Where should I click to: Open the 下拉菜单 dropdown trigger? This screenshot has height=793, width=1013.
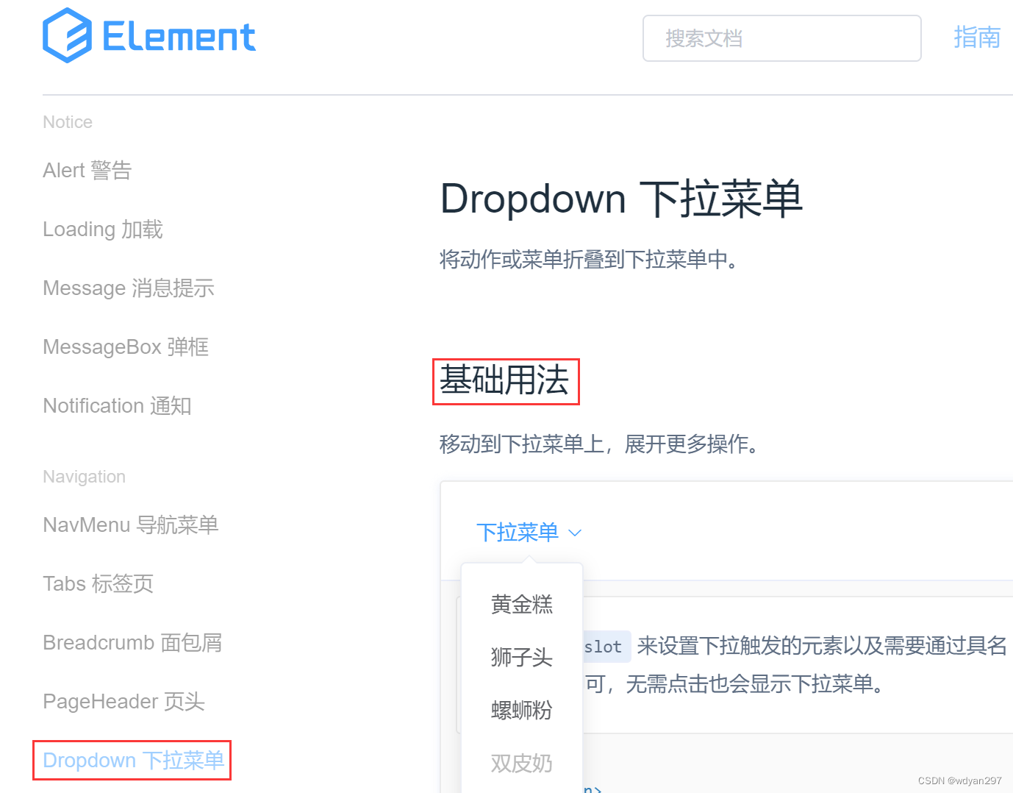pyautogui.click(x=517, y=532)
